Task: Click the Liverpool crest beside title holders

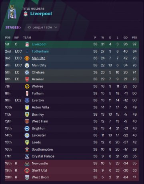Action: [x=26, y=14]
